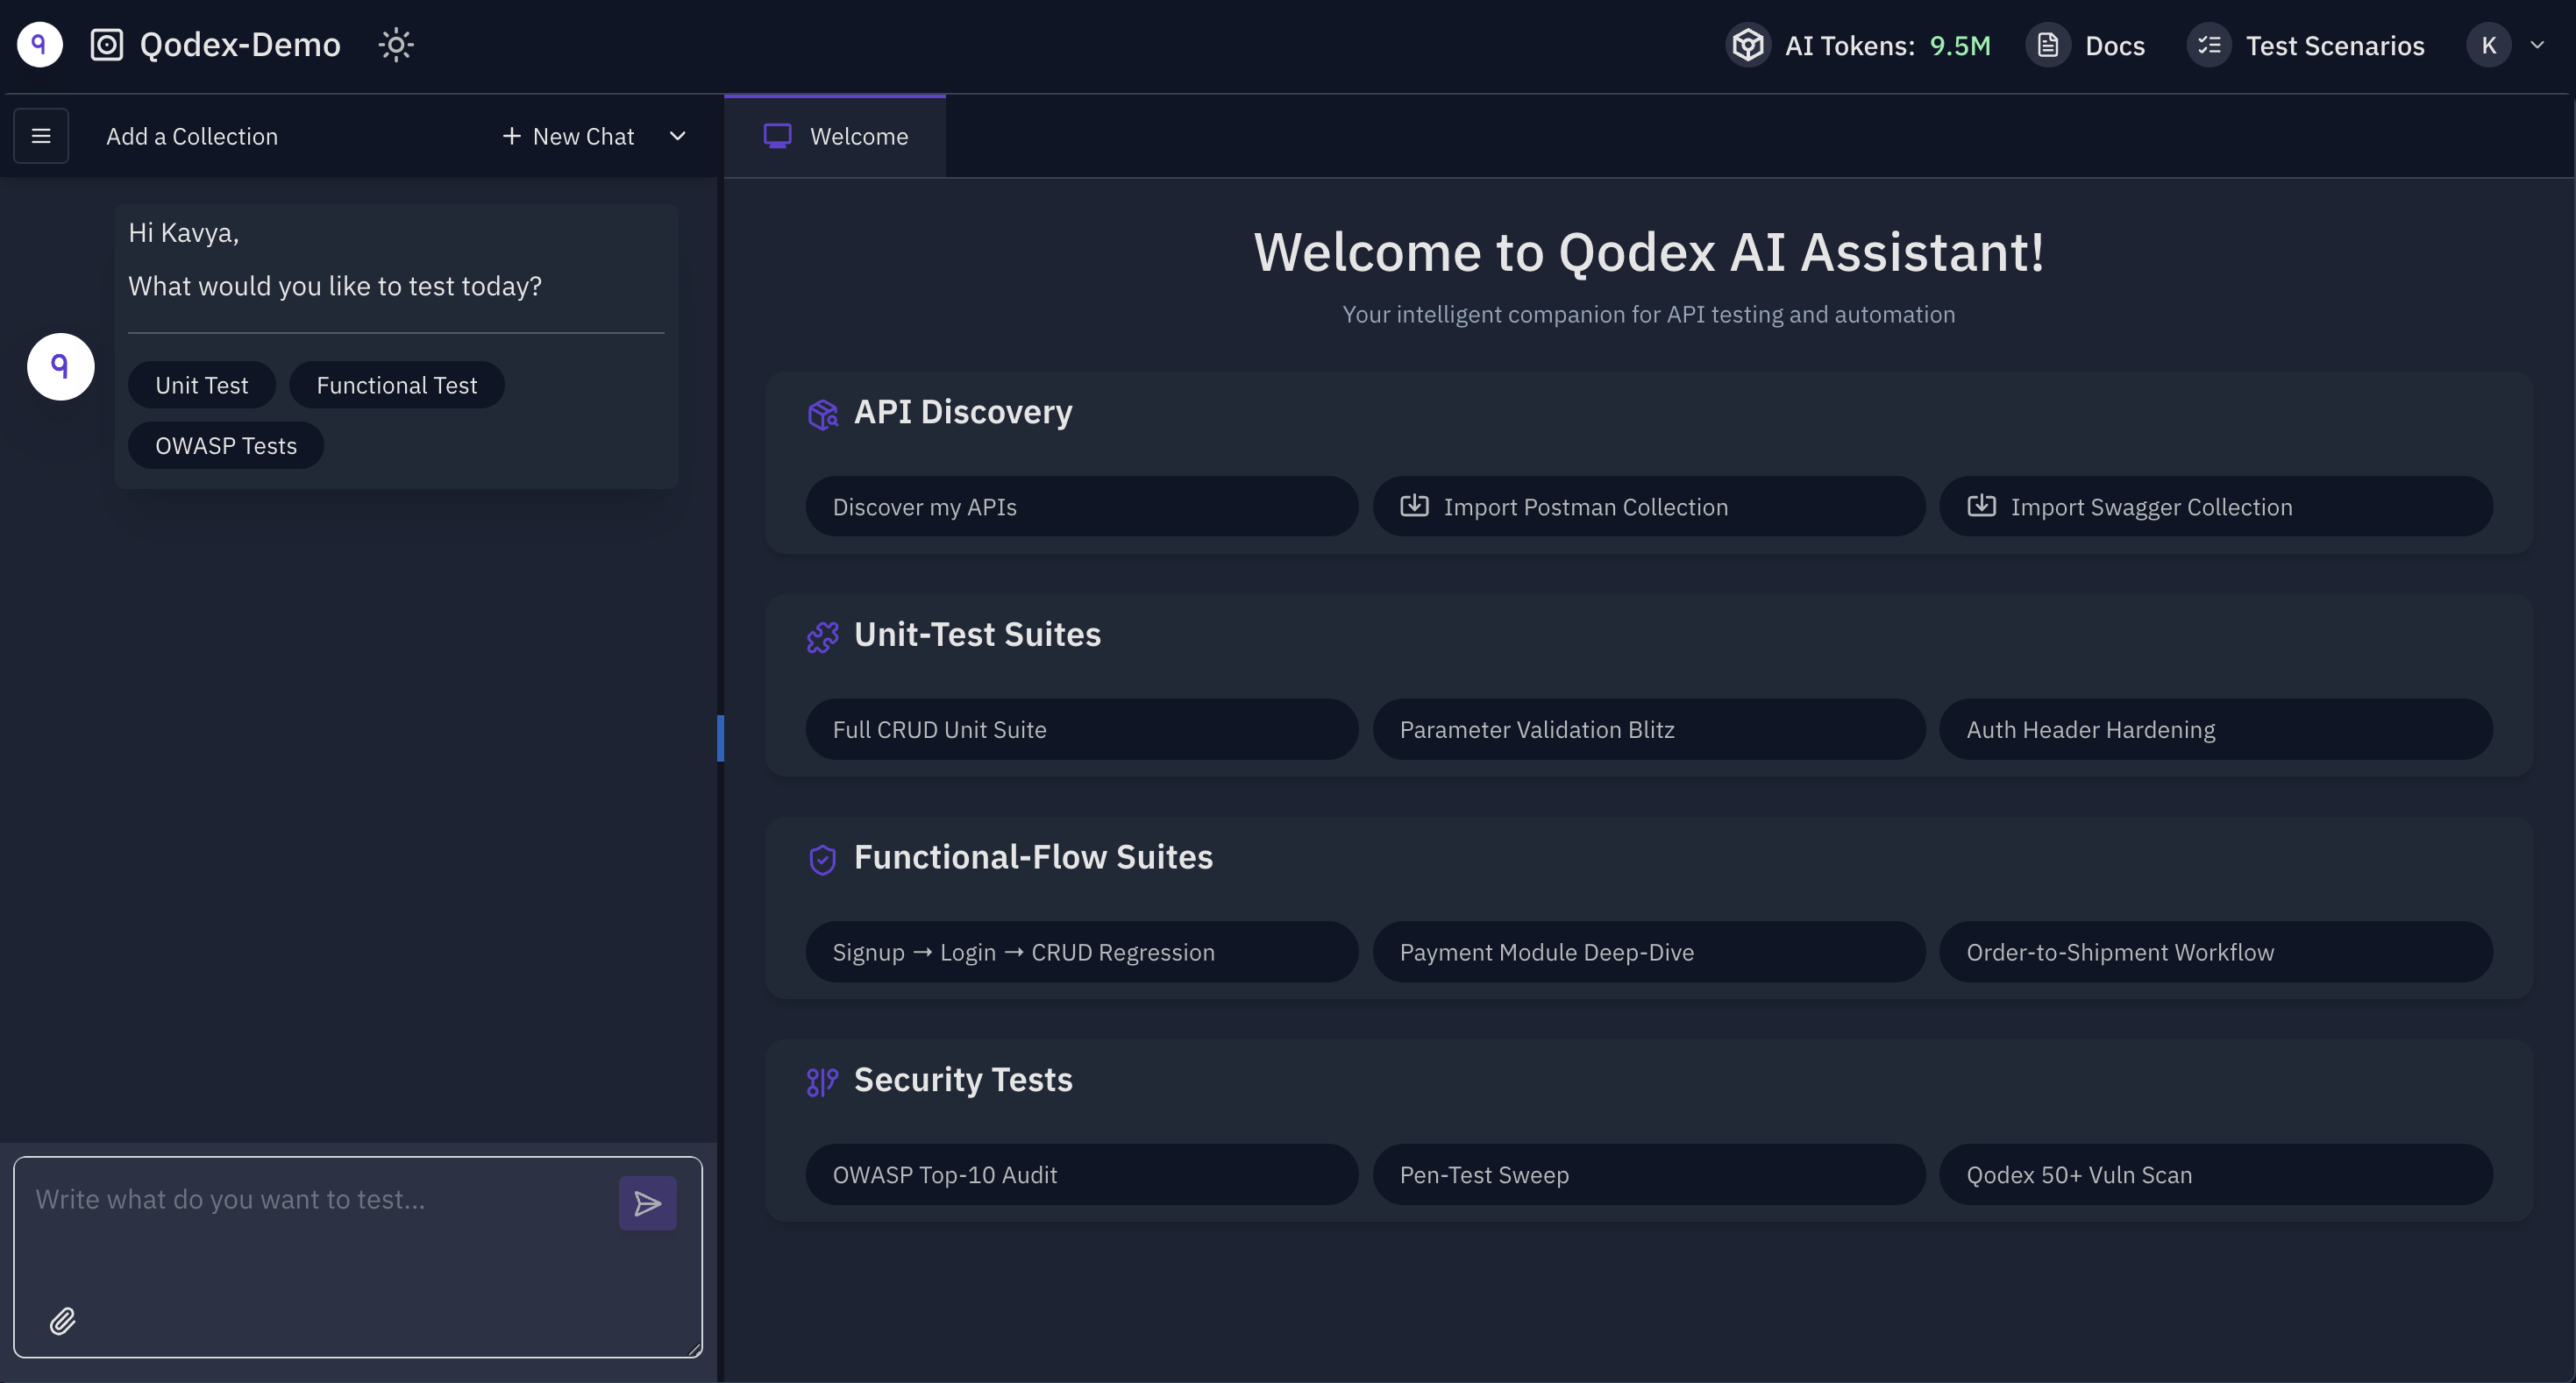Open the Docs document icon

coord(2048,45)
